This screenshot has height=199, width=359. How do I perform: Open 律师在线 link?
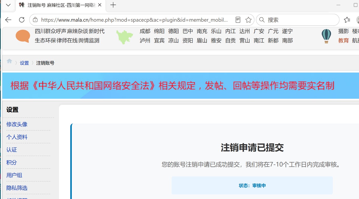click(x=67, y=40)
